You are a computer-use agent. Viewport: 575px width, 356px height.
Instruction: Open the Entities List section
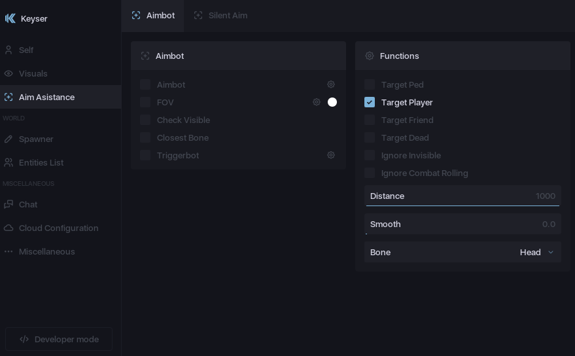coord(41,162)
